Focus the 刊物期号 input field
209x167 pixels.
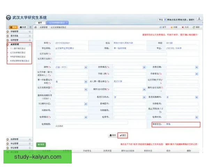[x=130, y=110]
